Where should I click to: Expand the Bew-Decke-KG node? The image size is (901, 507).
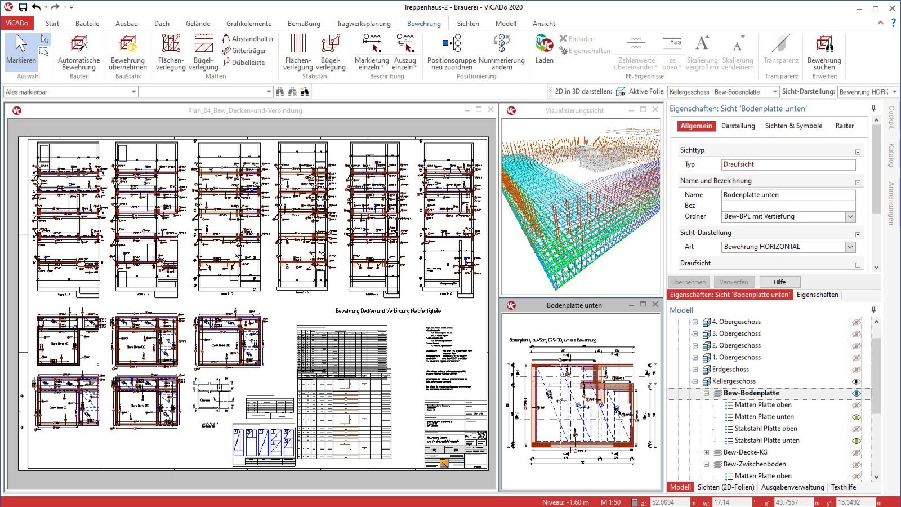point(706,452)
